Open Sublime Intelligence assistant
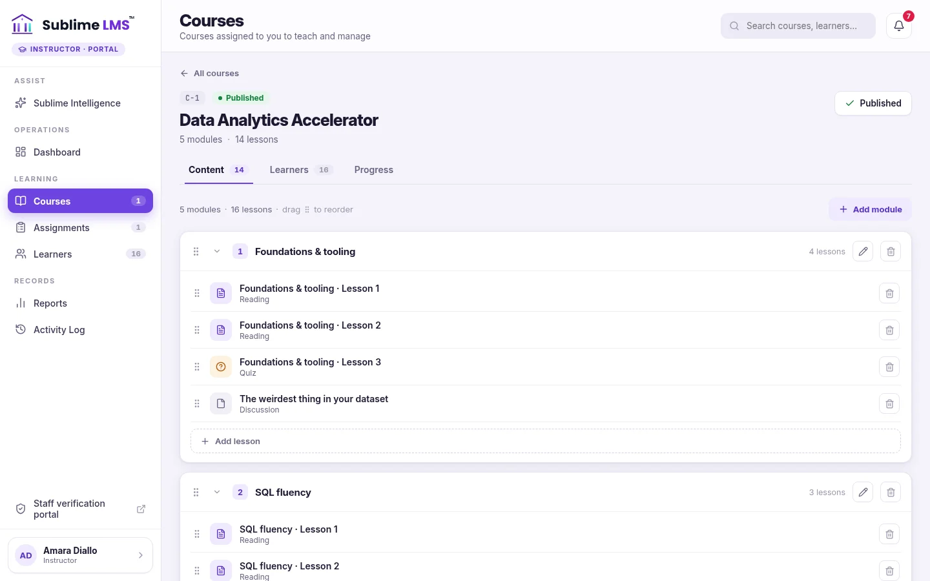The image size is (930, 581). click(x=80, y=103)
